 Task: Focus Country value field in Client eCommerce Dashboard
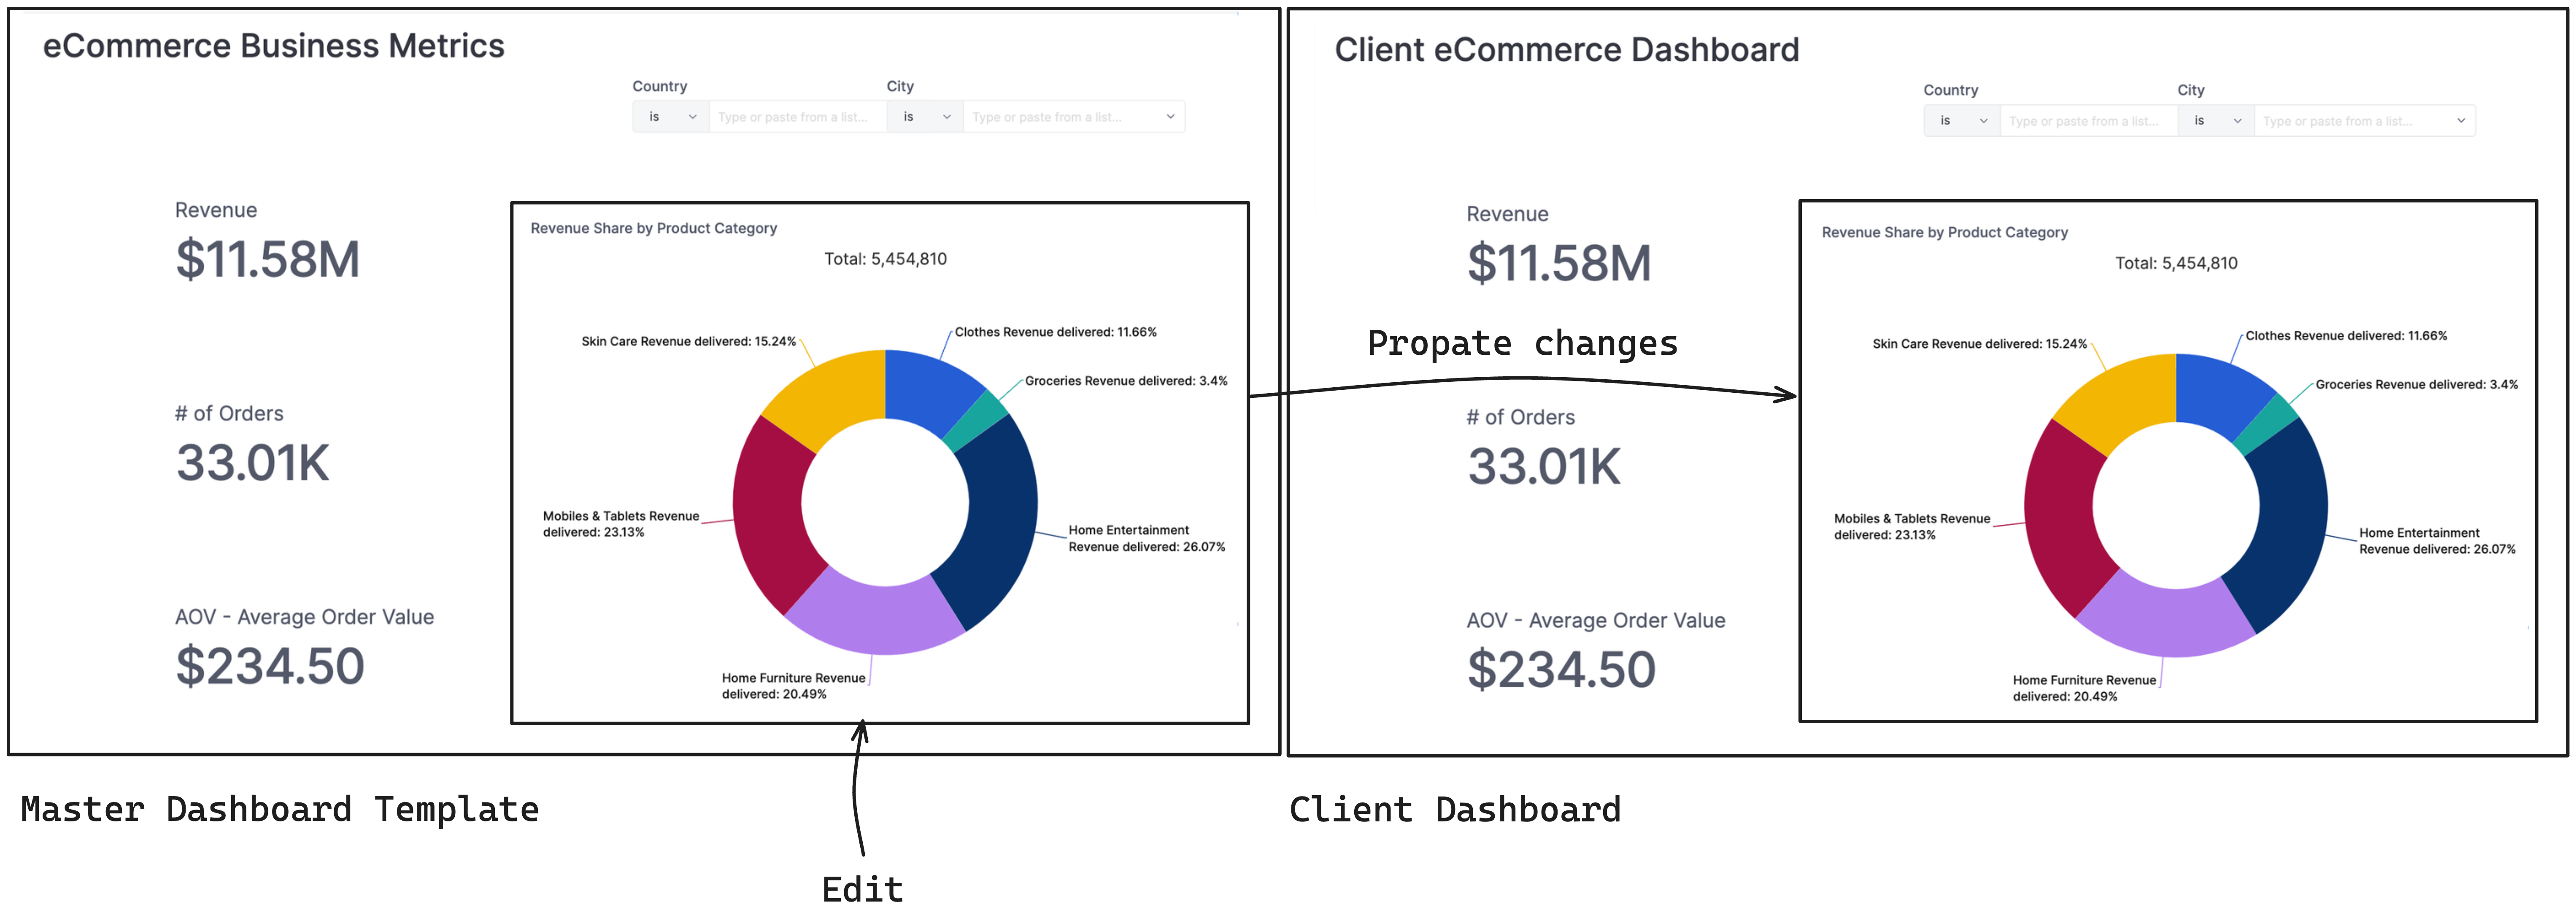2089,121
